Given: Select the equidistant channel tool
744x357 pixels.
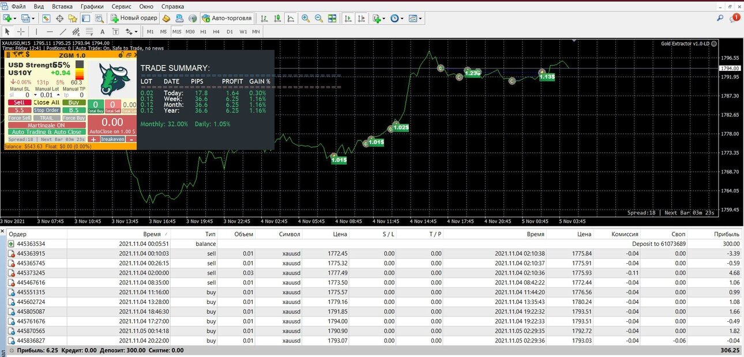Looking at the screenshot, I should point(76,32).
